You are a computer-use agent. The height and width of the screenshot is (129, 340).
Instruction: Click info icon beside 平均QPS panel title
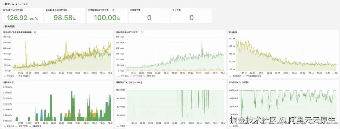point(35,32)
